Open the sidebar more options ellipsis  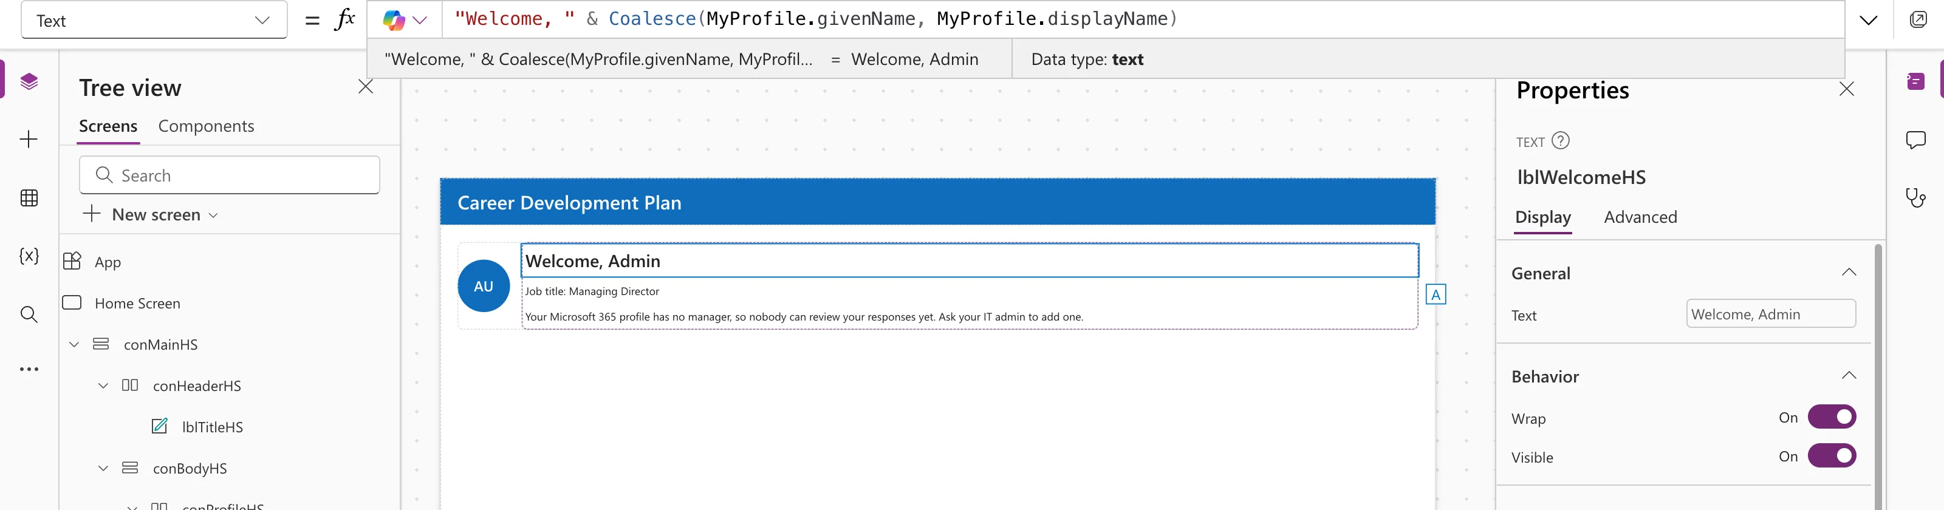pos(29,369)
